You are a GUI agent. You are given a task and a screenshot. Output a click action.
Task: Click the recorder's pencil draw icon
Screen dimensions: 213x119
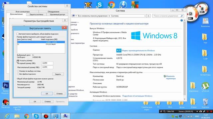point(204,111)
